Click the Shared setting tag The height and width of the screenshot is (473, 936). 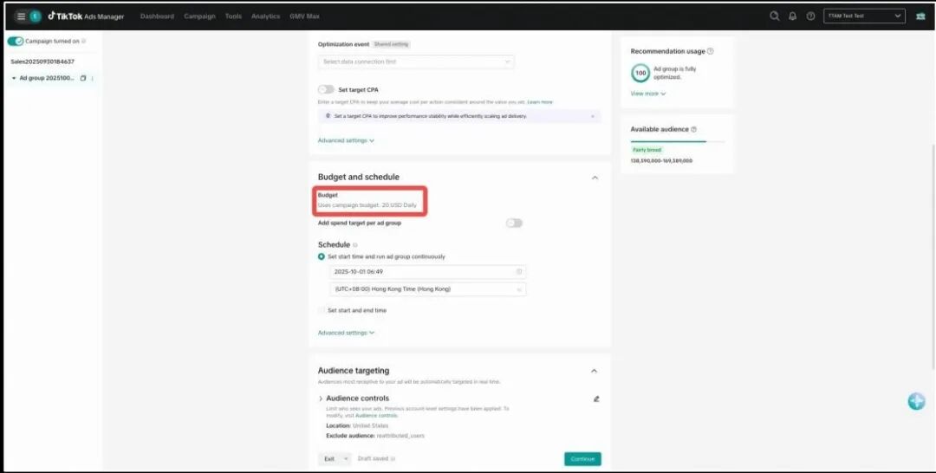coord(392,44)
